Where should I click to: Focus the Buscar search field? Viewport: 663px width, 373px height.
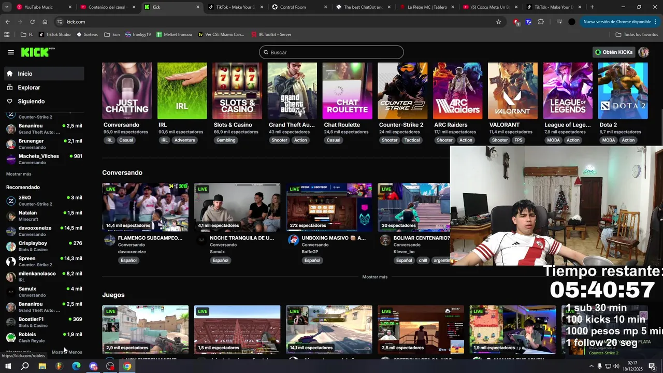331,52
